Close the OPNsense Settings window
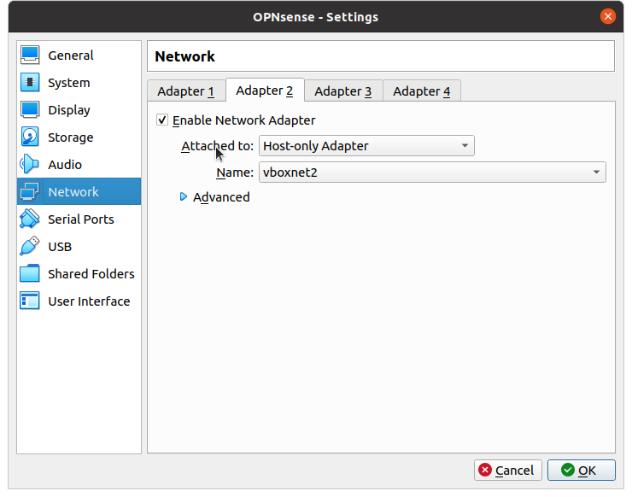632x497 pixels. (x=608, y=16)
